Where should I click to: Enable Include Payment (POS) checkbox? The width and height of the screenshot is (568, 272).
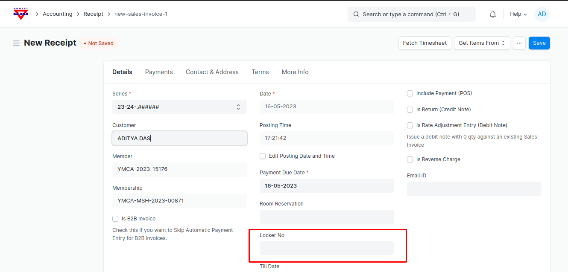(410, 93)
